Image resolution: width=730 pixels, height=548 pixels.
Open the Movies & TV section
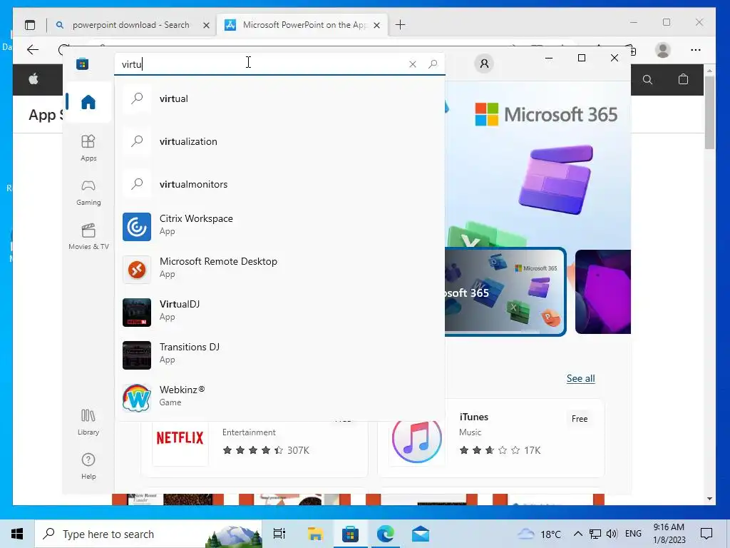[88, 237]
